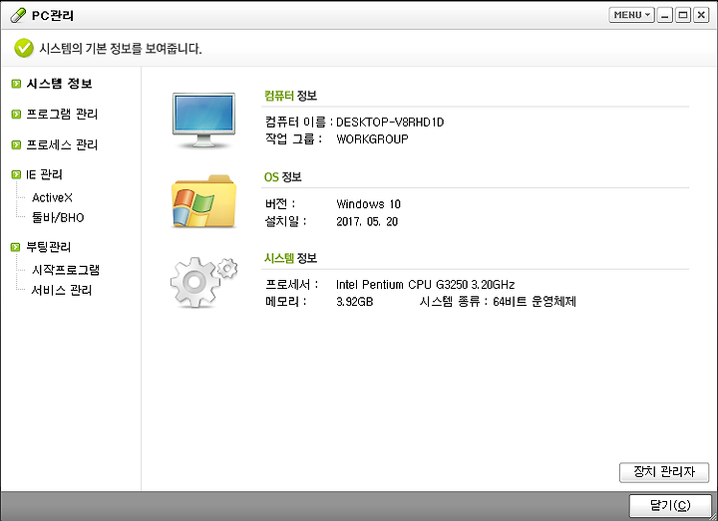Click the Windows 10 version text
Viewport: 718px width, 521px height.
(x=369, y=204)
